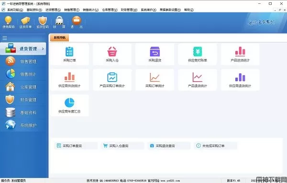Open the 采购入仓 basket tile
287x183 pixels.
[x=112, y=54]
